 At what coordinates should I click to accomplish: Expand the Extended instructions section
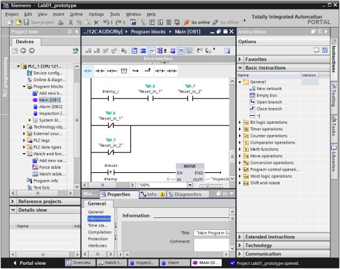(x=240, y=237)
